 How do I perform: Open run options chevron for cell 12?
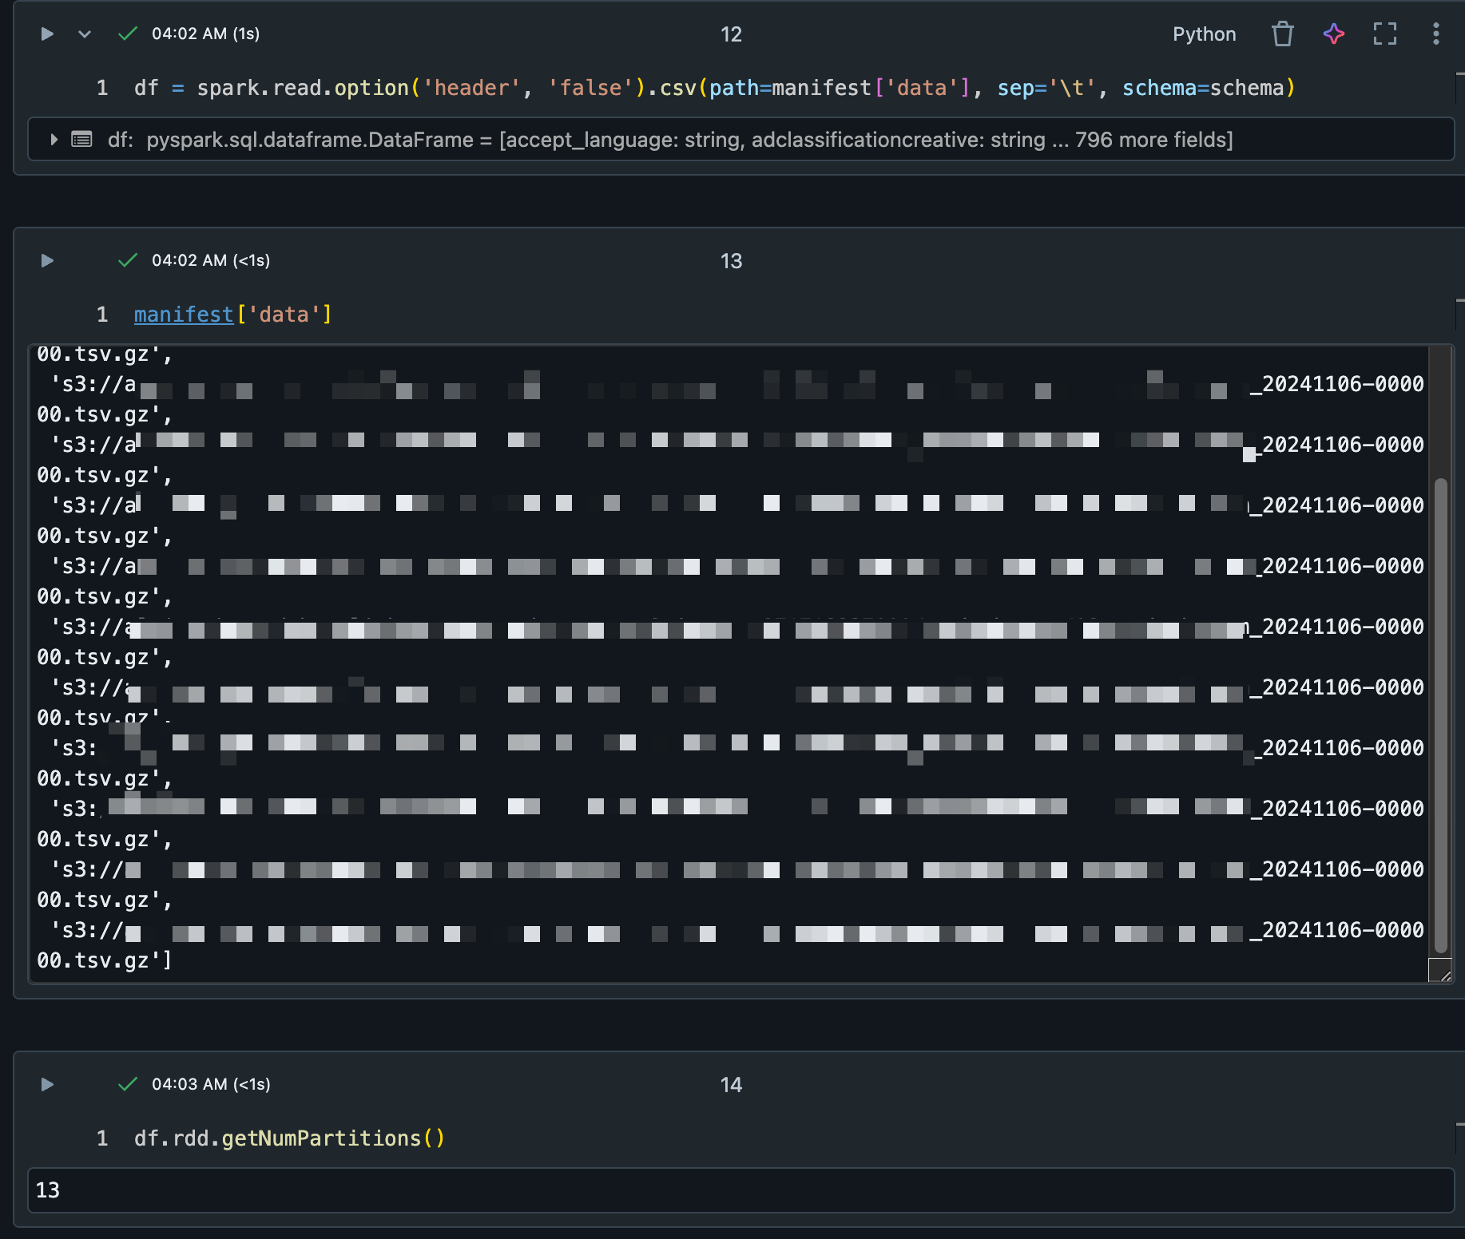[x=85, y=34]
